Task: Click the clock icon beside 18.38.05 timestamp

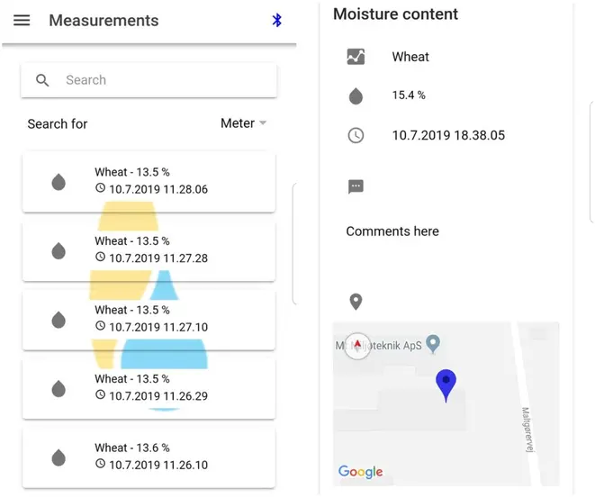Action: coord(356,136)
